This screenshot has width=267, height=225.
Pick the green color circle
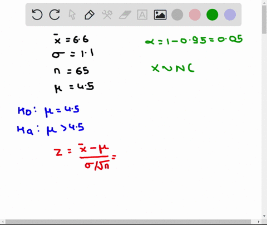(x=212, y=14)
